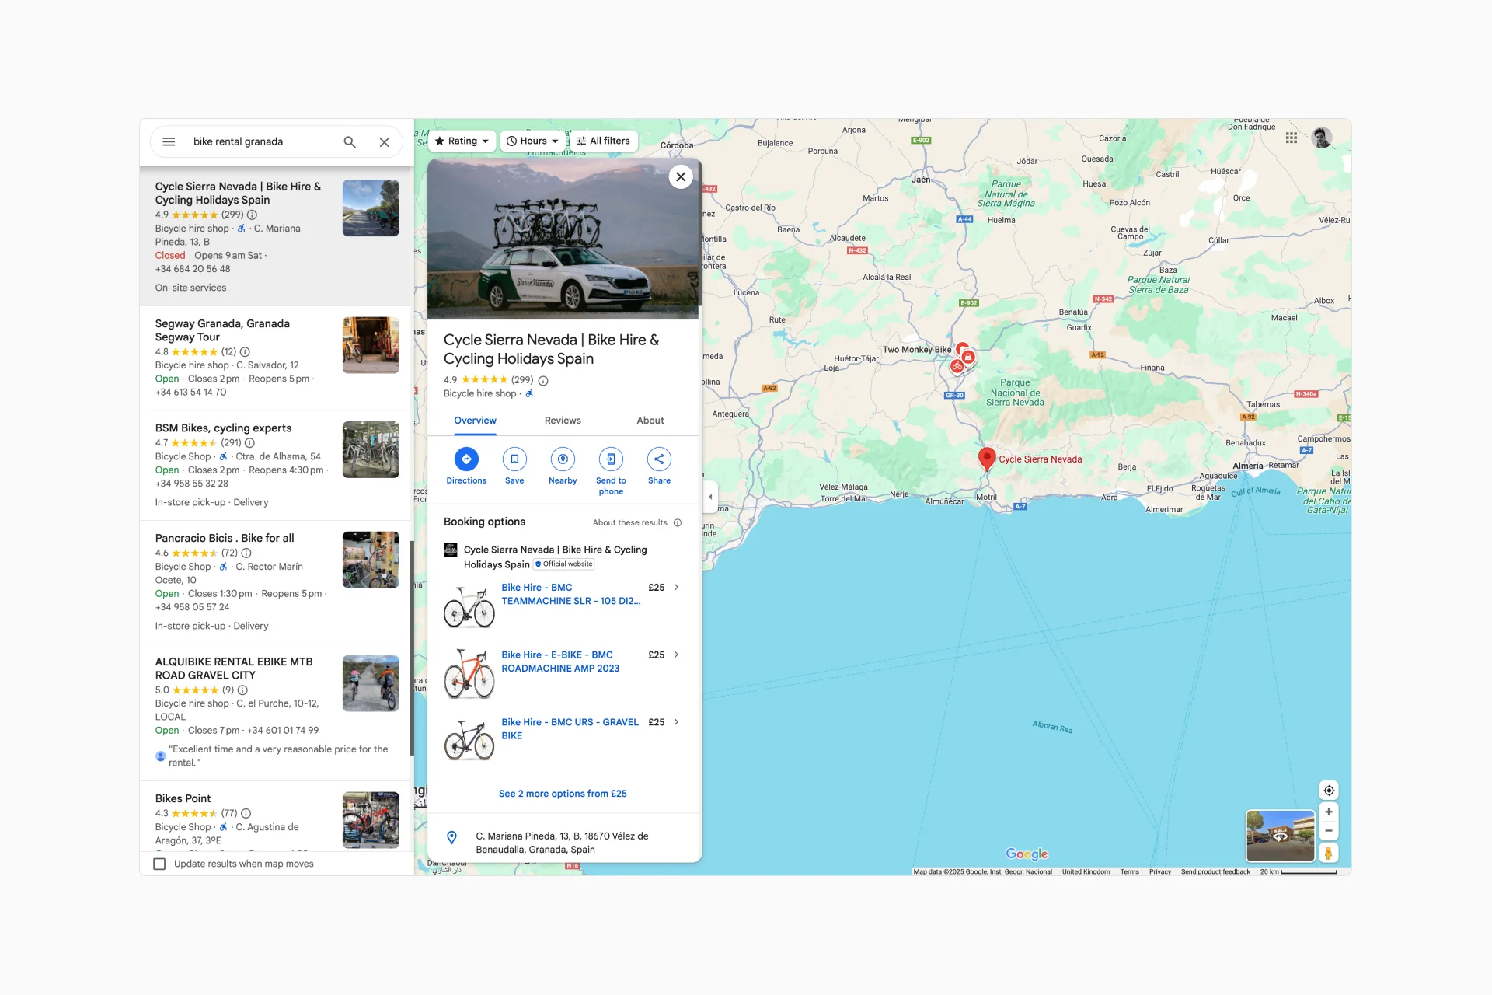This screenshot has width=1492, height=995.
Task: Open the Hours filter dropdown
Action: tap(533, 141)
